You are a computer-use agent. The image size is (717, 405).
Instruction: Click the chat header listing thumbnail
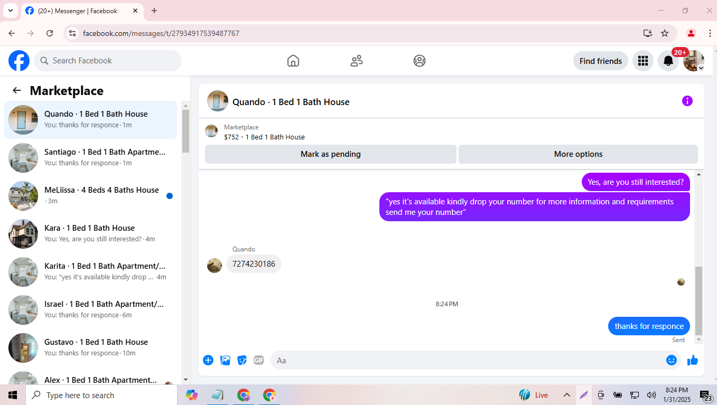(218, 101)
